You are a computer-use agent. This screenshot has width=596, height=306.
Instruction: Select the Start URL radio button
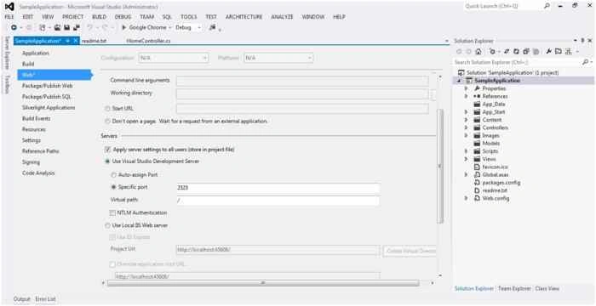[107, 109]
